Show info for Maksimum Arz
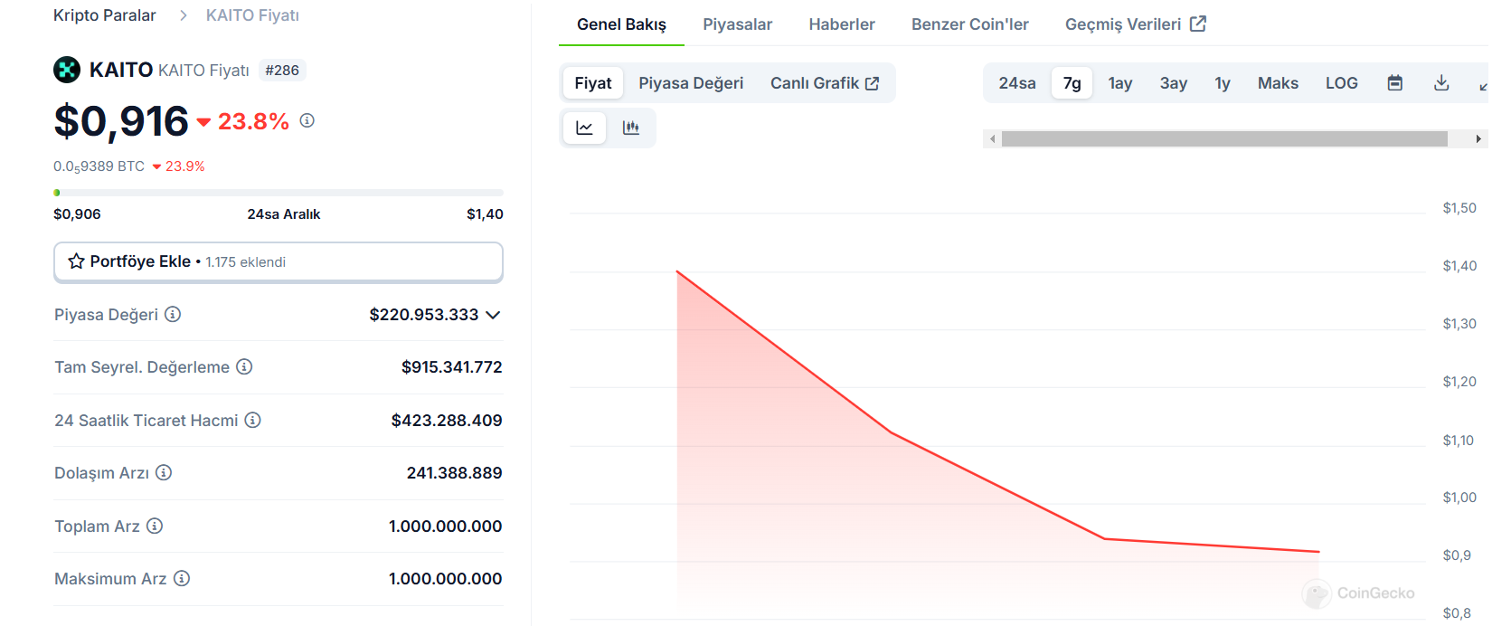Screen dimensions: 1511x626 182,578
